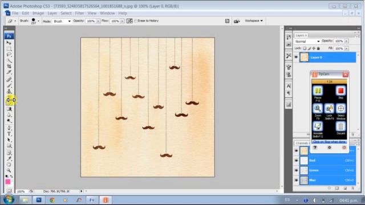Screen dimensions: 365x205
Task: Open status bar document info arrow
Action: tap(81, 191)
